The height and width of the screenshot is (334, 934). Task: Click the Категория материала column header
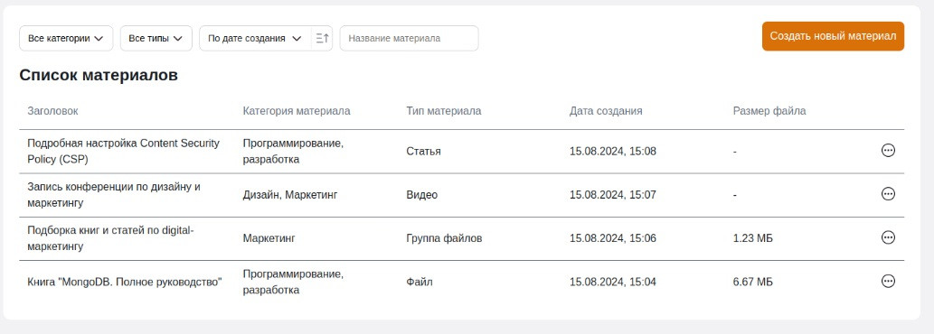297,111
